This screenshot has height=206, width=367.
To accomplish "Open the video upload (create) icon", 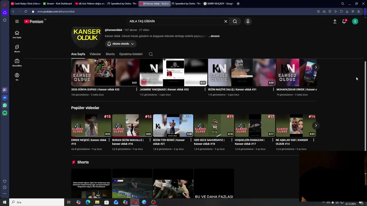I will (335, 21).
